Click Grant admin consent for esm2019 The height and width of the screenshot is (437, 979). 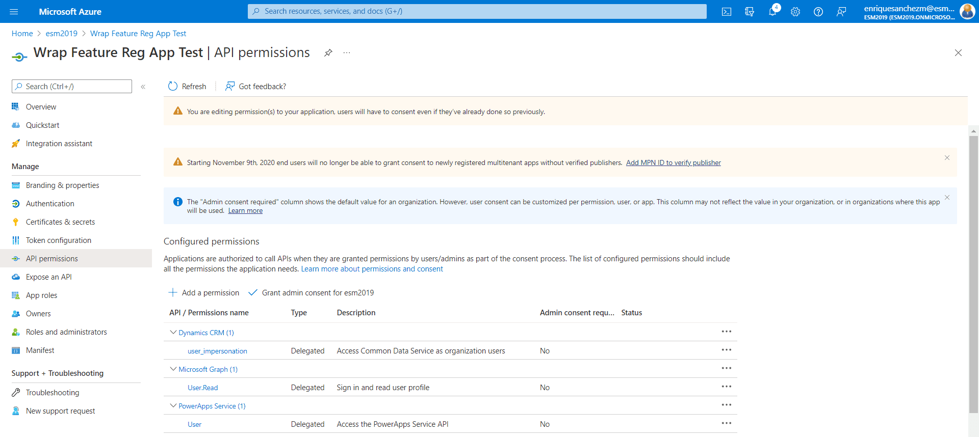[x=311, y=293]
